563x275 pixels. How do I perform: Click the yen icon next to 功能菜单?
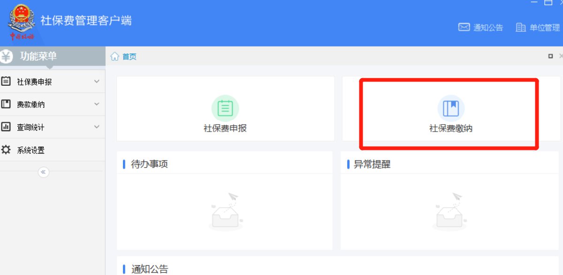coord(7,57)
